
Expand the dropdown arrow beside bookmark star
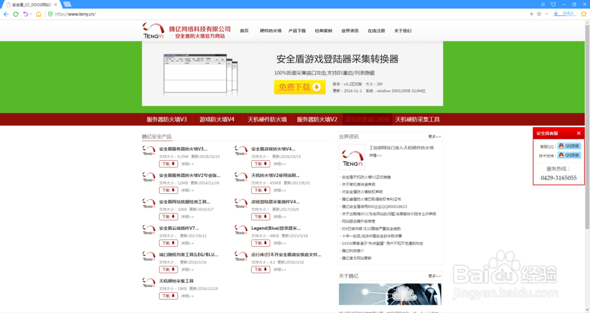coord(546,14)
